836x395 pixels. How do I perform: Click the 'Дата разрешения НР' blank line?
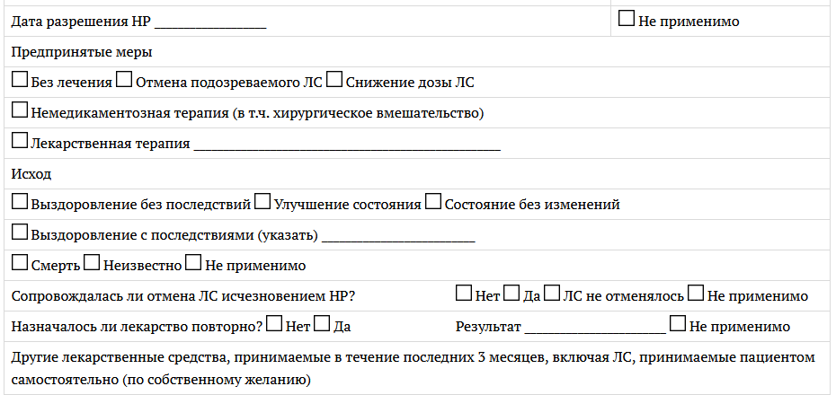pyautogui.click(x=210, y=25)
